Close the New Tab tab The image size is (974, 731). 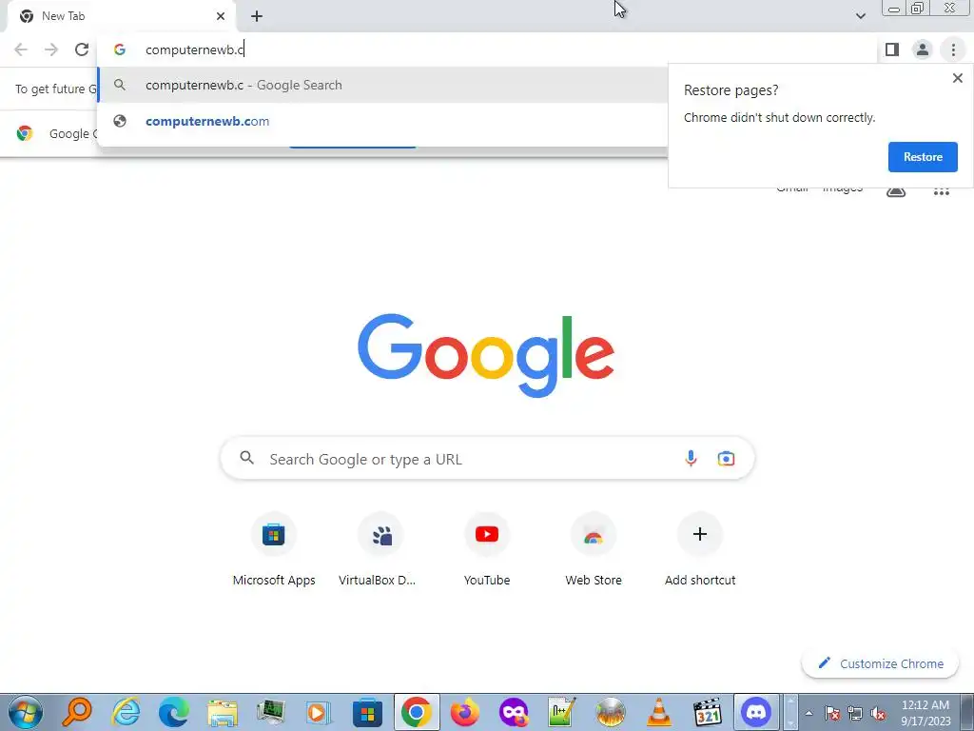(221, 16)
